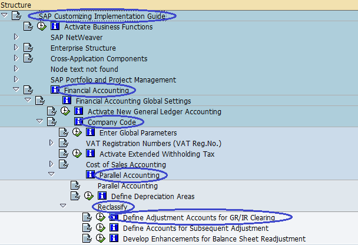Execute activity icon for Define Depreciation Areas

89,196
